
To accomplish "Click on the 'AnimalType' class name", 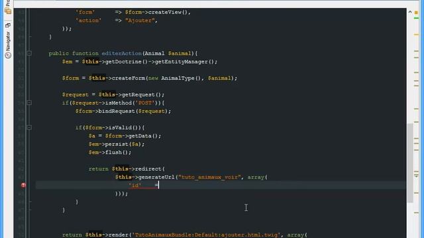I will [x=178, y=78].
